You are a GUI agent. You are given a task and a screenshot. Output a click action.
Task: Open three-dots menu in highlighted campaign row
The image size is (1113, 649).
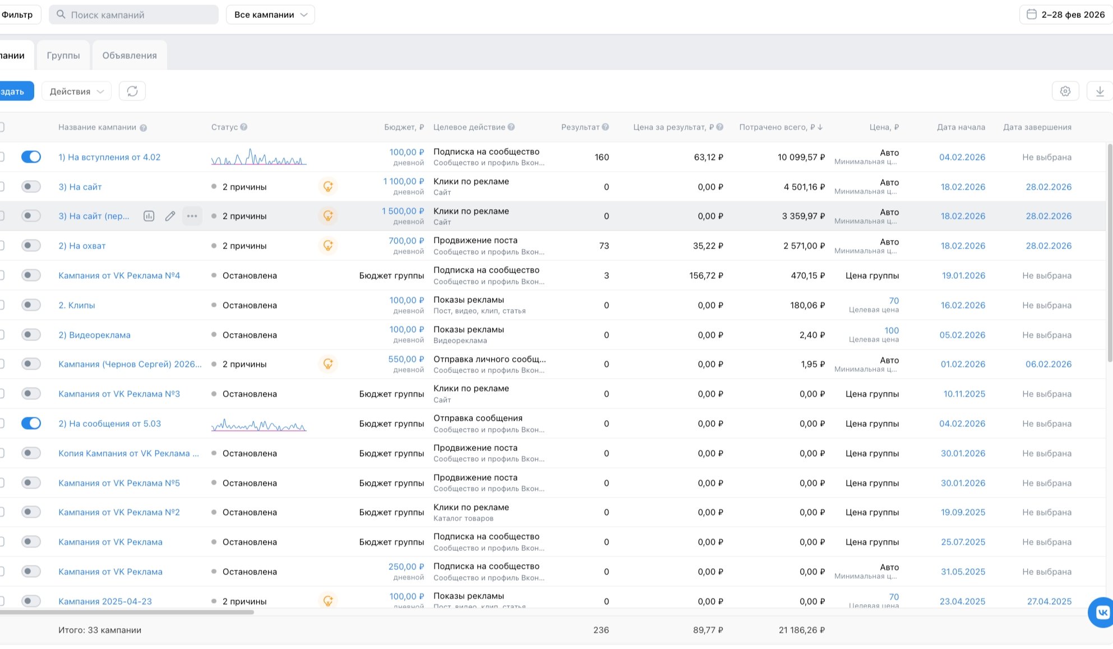point(192,216)
